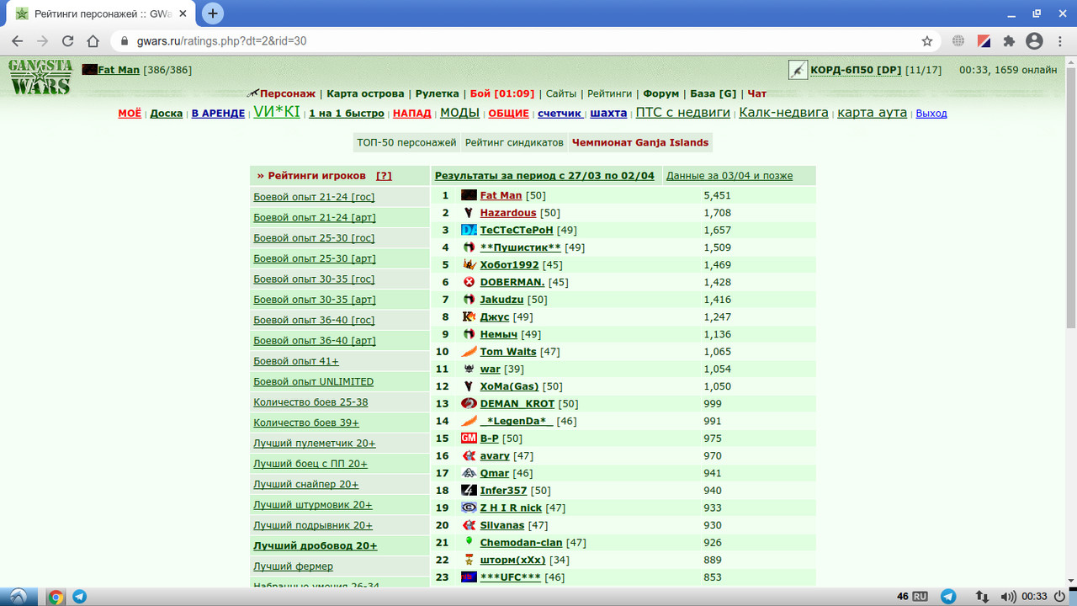Bookmark page with star icon
The image size is (1077, 606).
pos(927,40)
